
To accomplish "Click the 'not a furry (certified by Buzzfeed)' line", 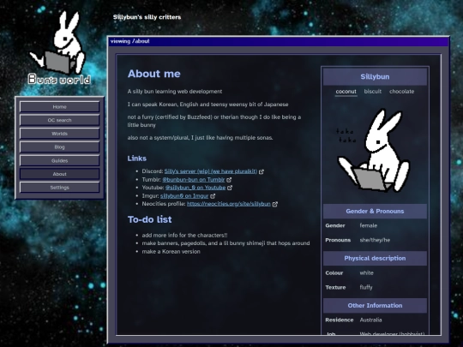I will click(x=214, y=121).
